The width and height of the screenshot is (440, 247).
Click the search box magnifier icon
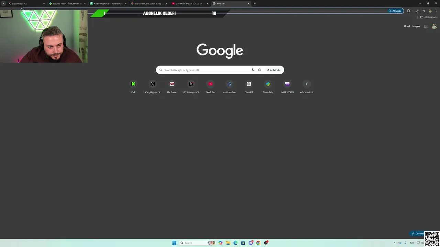[x=161, y=70]
